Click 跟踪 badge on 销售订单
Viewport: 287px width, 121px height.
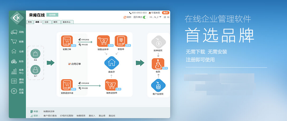point(73,46)
